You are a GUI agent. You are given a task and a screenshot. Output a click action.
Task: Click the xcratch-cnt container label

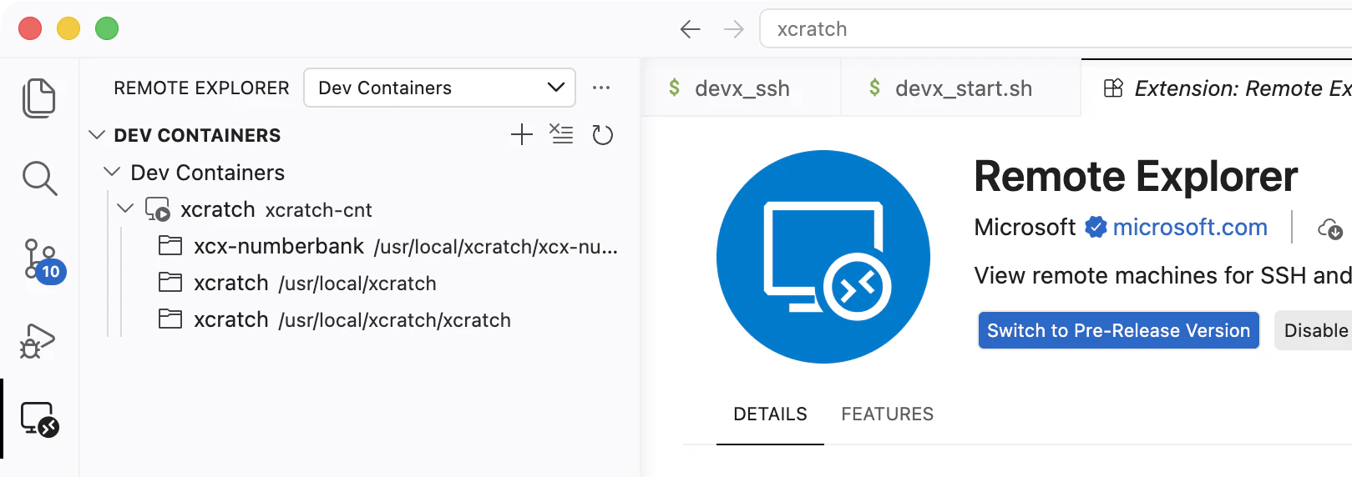318,210
